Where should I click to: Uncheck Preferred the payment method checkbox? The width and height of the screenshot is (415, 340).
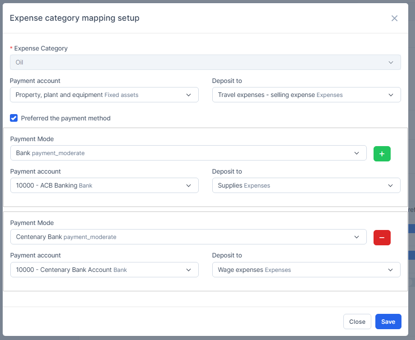(14, 118)
